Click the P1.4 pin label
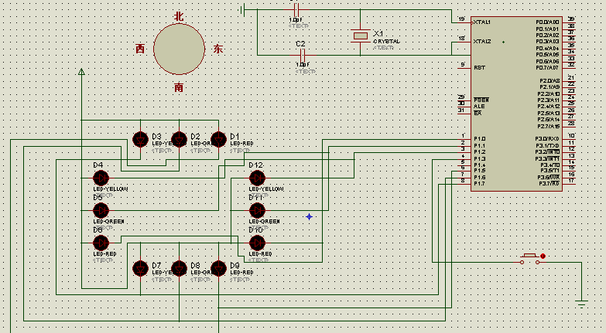 tap(480, 165)
